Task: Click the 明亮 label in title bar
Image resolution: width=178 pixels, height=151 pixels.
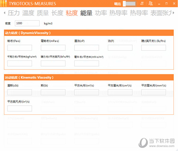Action: (117, 4)
